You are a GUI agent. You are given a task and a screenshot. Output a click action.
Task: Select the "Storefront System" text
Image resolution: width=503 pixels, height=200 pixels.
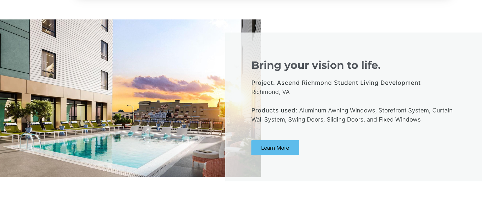403,110
